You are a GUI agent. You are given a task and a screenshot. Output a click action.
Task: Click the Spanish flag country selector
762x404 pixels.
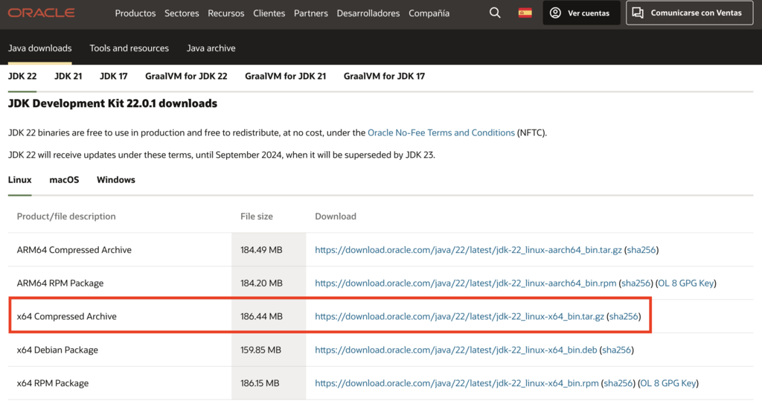click(525, 13)
